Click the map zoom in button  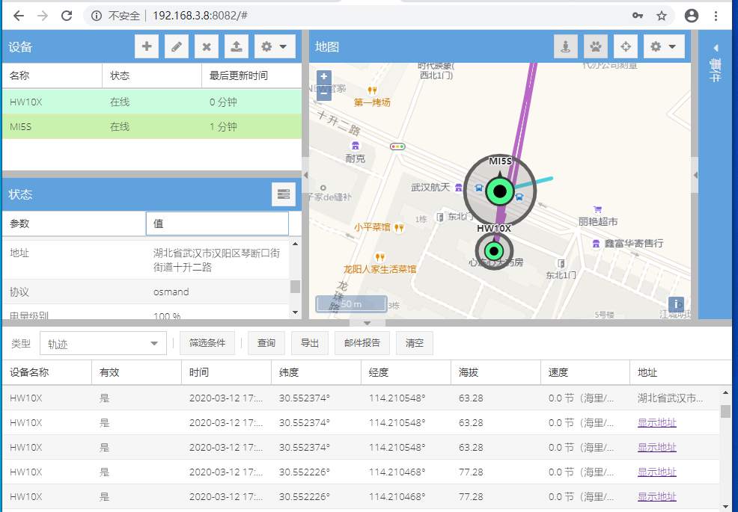(x=323, y=77)
